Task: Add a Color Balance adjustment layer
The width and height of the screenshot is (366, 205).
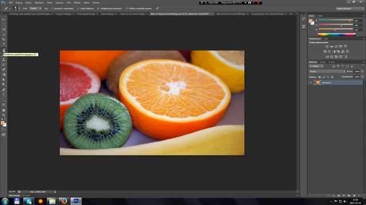Action: click(329, 52)
